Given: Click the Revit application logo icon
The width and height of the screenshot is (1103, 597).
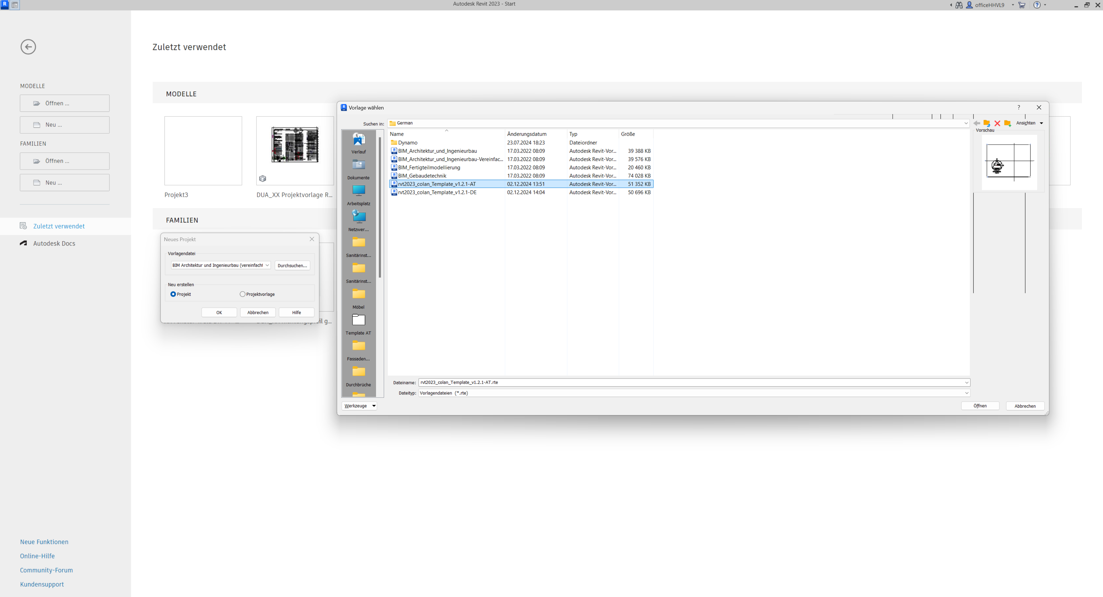Looking at the screenshot, I should click(5, 5).
